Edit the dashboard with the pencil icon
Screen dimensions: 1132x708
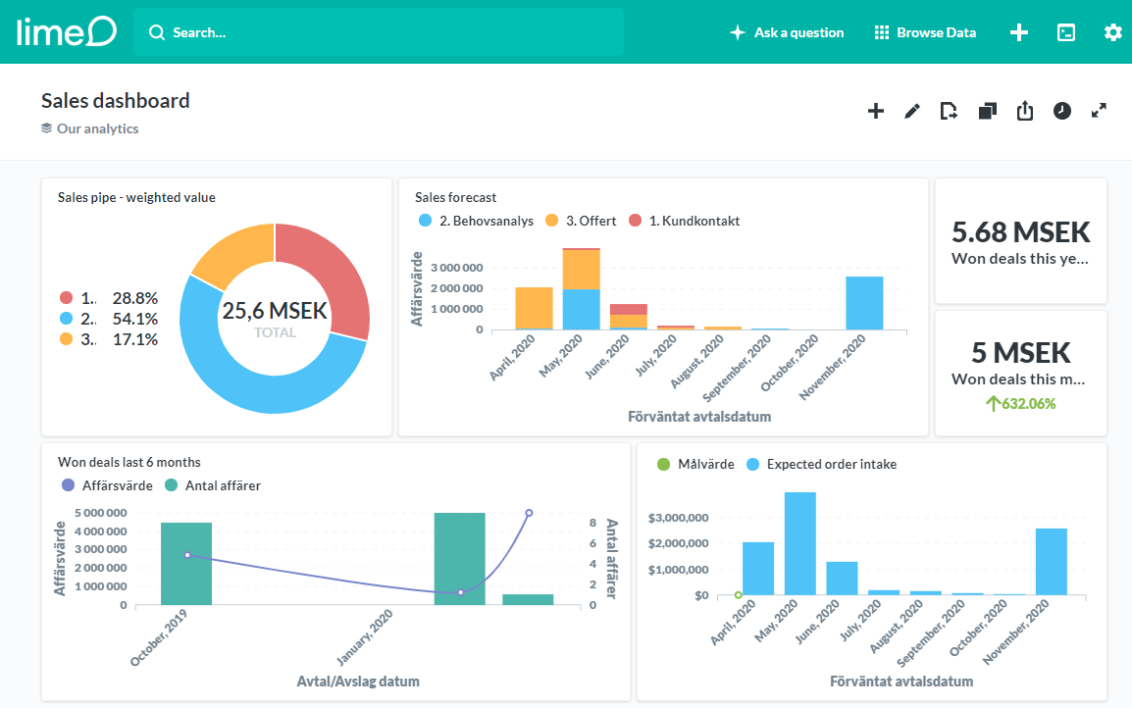pos(911,111)
